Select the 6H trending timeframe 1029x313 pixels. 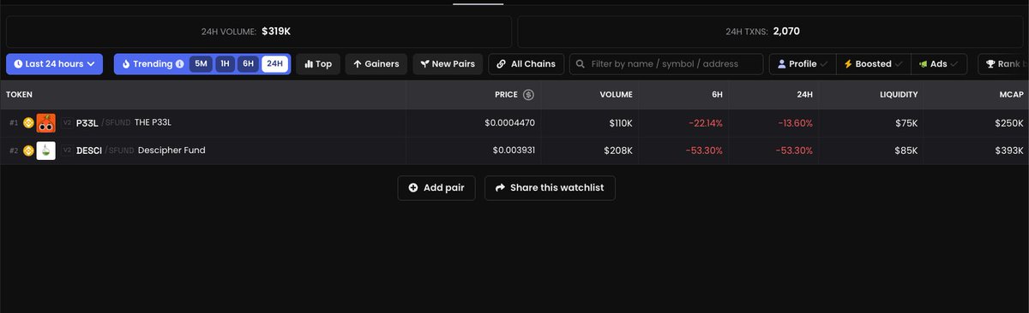[249, 64]
